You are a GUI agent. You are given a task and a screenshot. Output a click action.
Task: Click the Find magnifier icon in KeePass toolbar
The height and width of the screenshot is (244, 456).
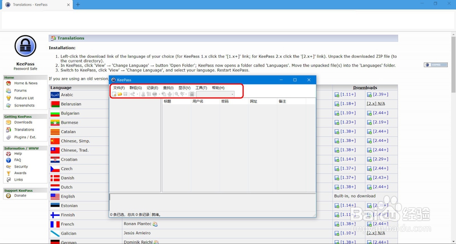pyautogui.click(x=176, y=94)
